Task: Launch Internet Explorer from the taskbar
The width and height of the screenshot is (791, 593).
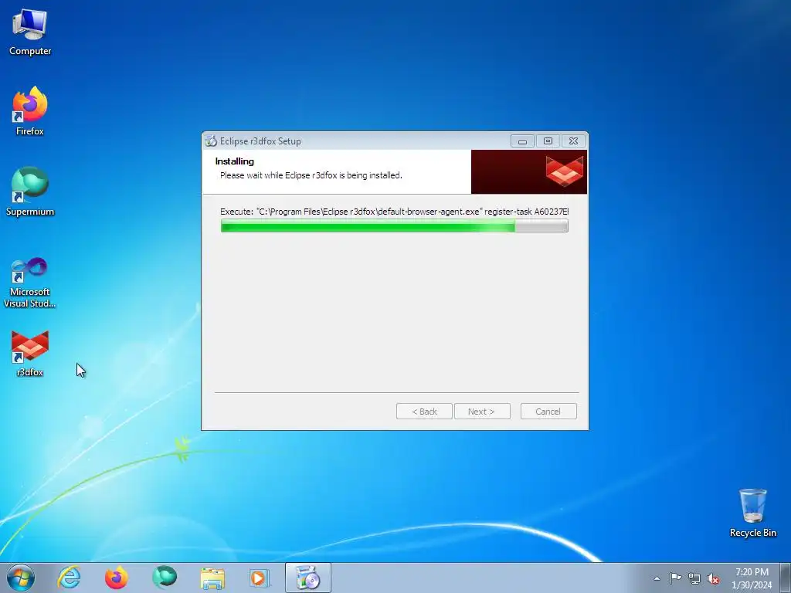Action: click(x=69, y=578)
